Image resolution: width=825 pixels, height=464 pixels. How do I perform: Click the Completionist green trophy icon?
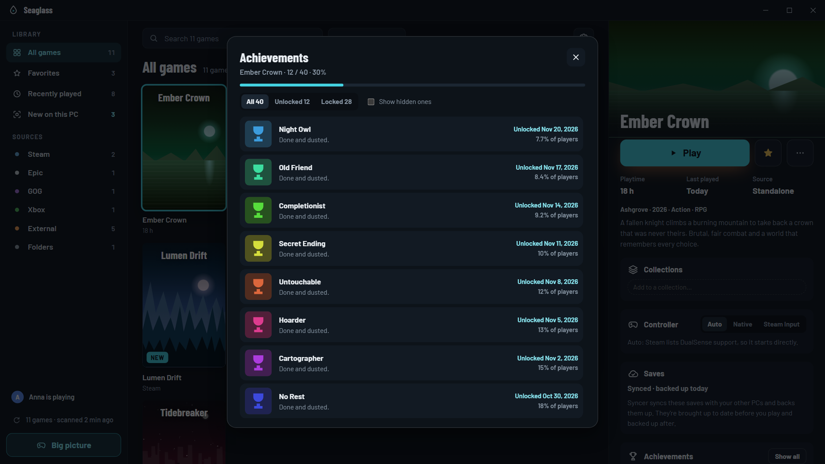pyautogui.click(x=258, y=210)
